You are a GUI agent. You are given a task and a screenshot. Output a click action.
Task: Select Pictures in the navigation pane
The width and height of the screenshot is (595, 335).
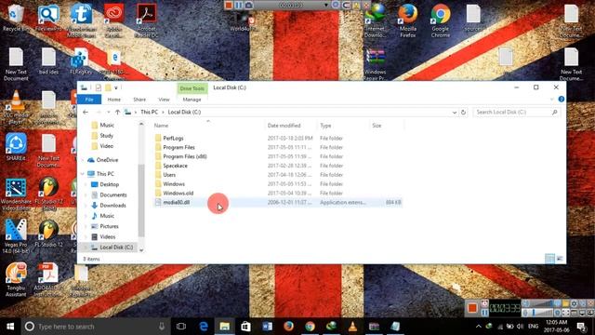click(x=109, y=226)
